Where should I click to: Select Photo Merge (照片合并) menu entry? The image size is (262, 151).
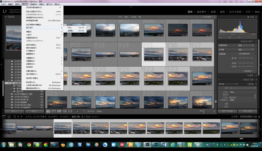[x=43, y=28]
